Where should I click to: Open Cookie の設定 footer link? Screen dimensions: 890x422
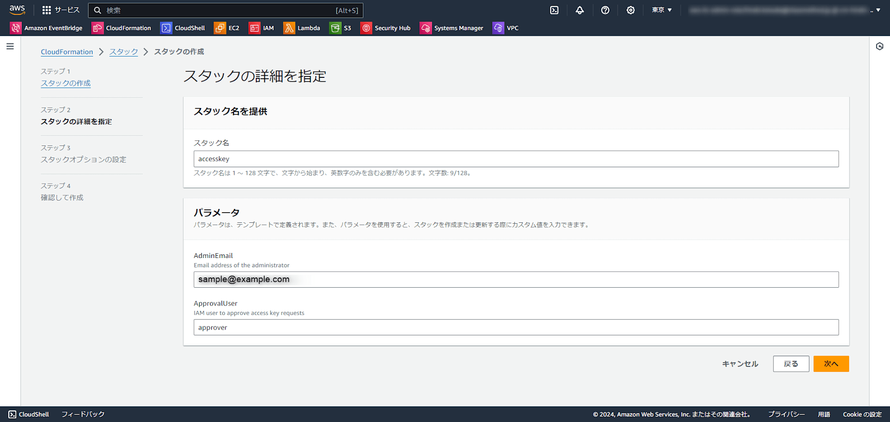[862, 414]
